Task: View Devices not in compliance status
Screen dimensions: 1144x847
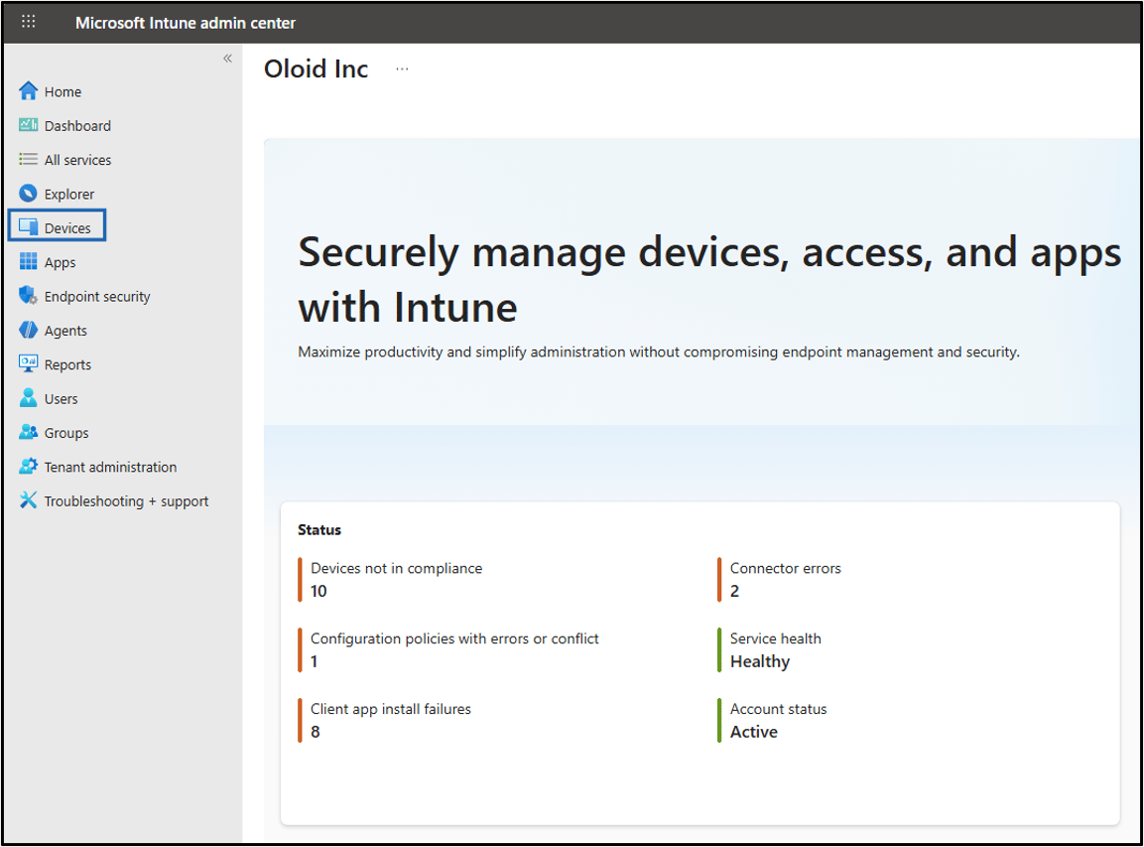Action: pyautogui.click(x=396, y=580)
